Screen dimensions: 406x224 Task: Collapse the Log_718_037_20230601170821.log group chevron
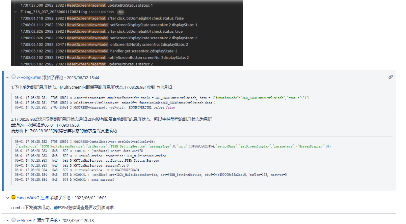(15, 12)
